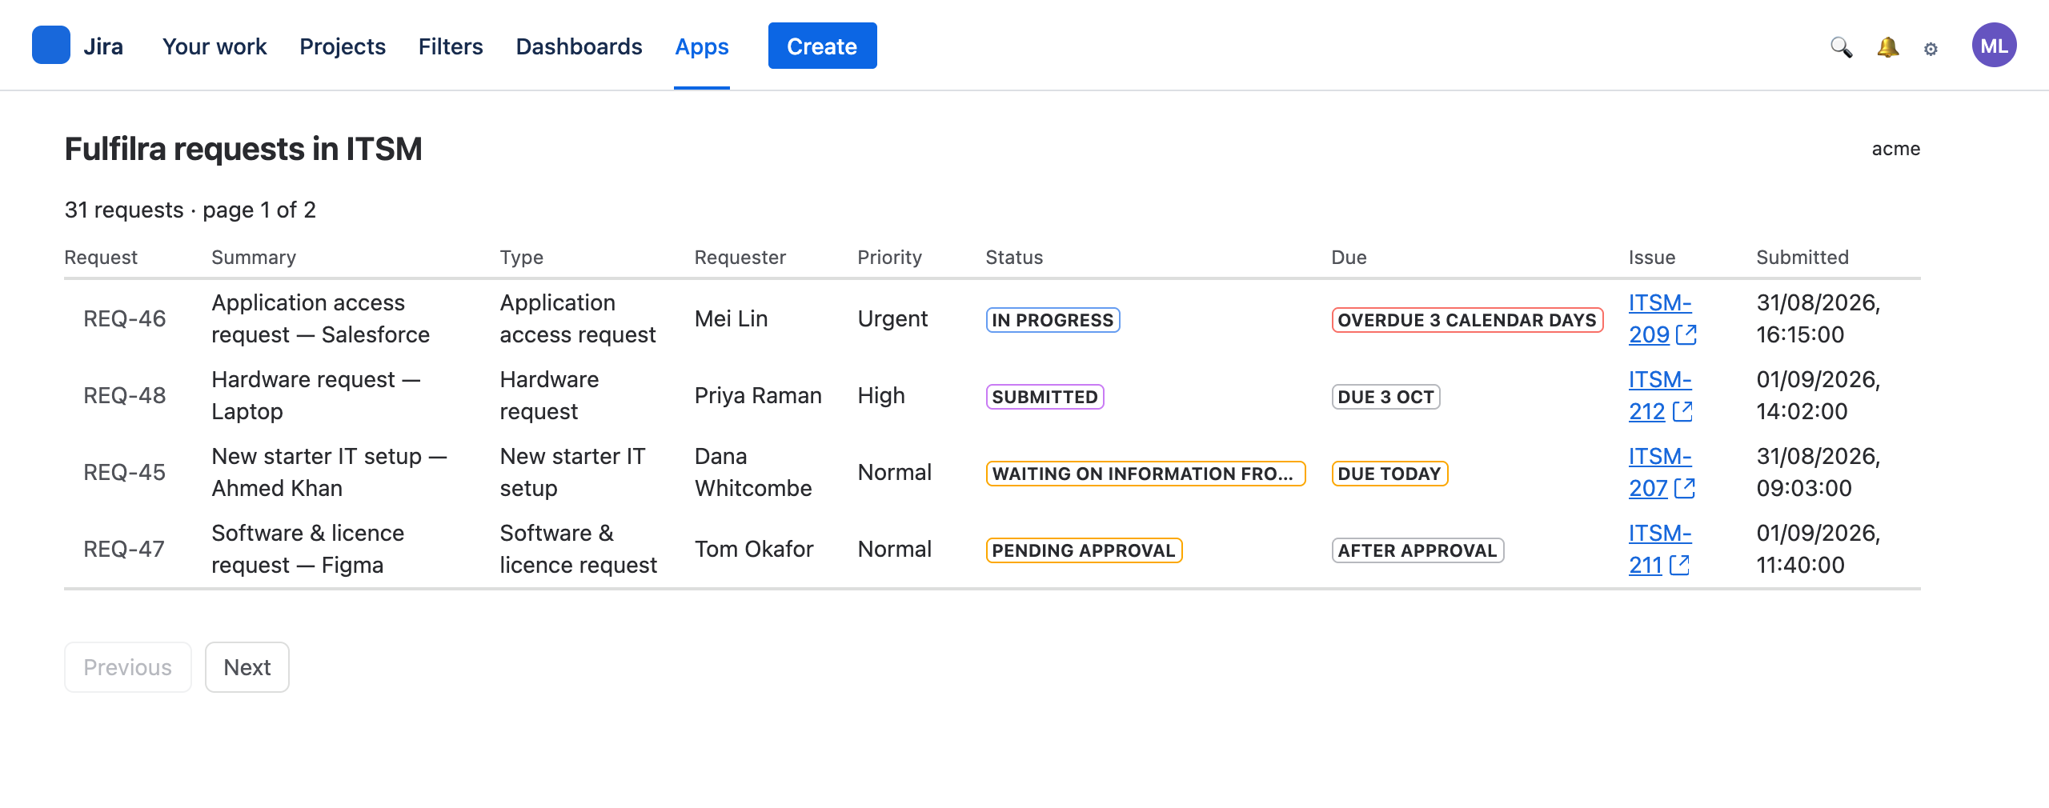
Task: Open issue link ITSM-212
Action: coord(1659,395)
